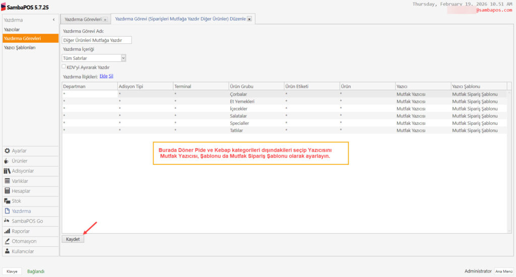Open Kullanıcılar user icon
The image size is (516, 277).
point(8,251)
